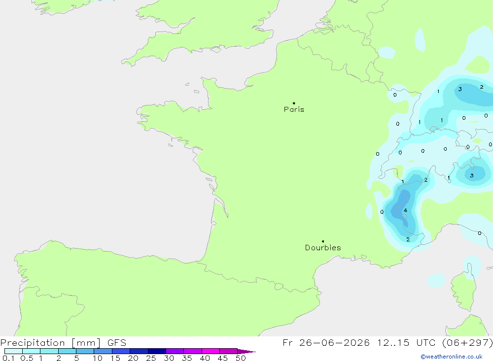
Task: Pick the legend swatch between 1 and 2
Action: [49, 351]
